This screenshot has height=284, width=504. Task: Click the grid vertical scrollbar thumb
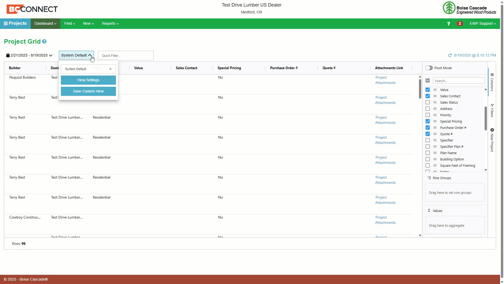coord(420,89)
